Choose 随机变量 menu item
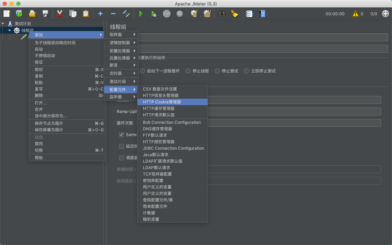The image size is (392, 245). pyautogui.click(x=173, y=219)
